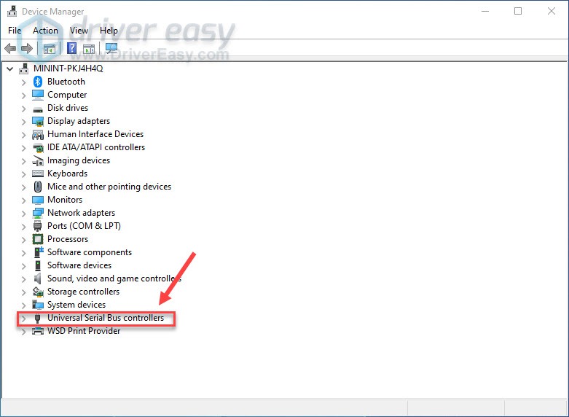
Task: Expand the Disk drives category
Action: click(23, 109)
